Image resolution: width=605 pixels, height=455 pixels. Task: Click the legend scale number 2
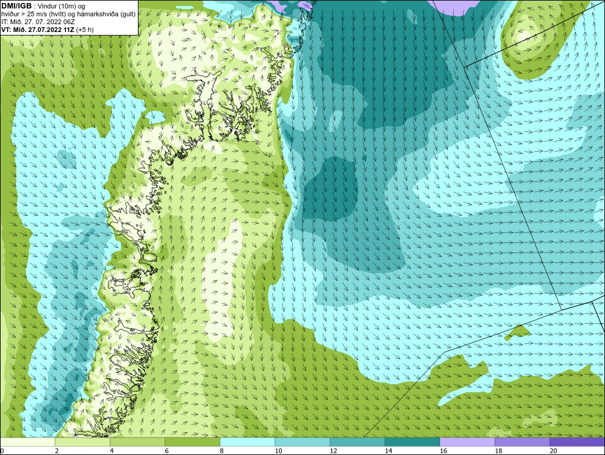pyautogui.click(x=57, y=451)
